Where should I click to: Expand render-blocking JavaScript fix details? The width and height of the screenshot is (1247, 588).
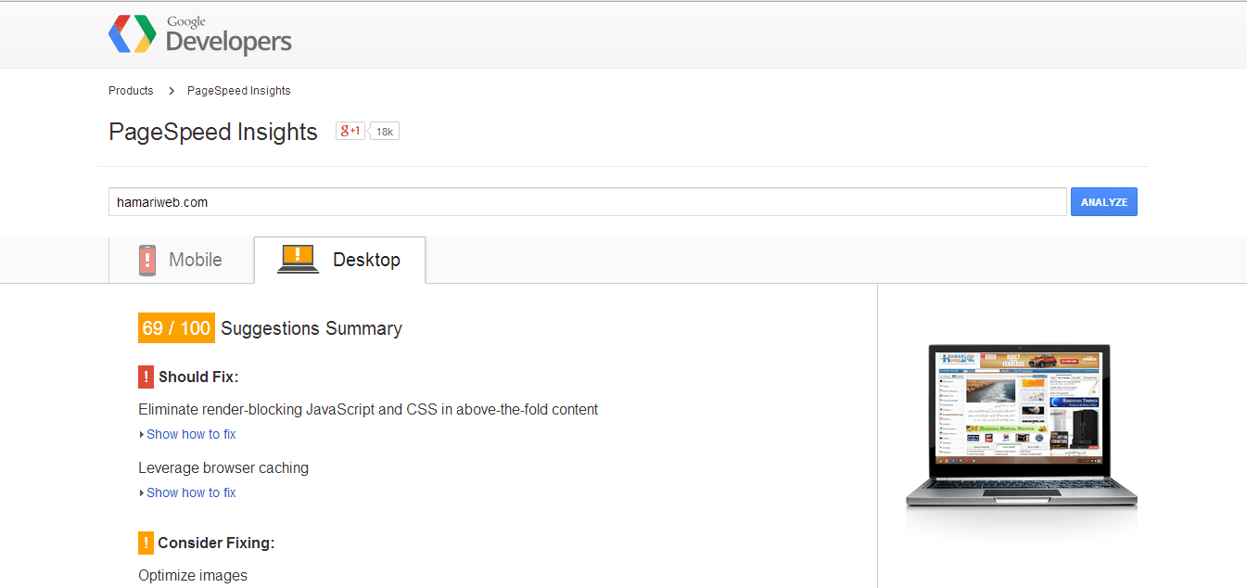click(x=191, y=434)
